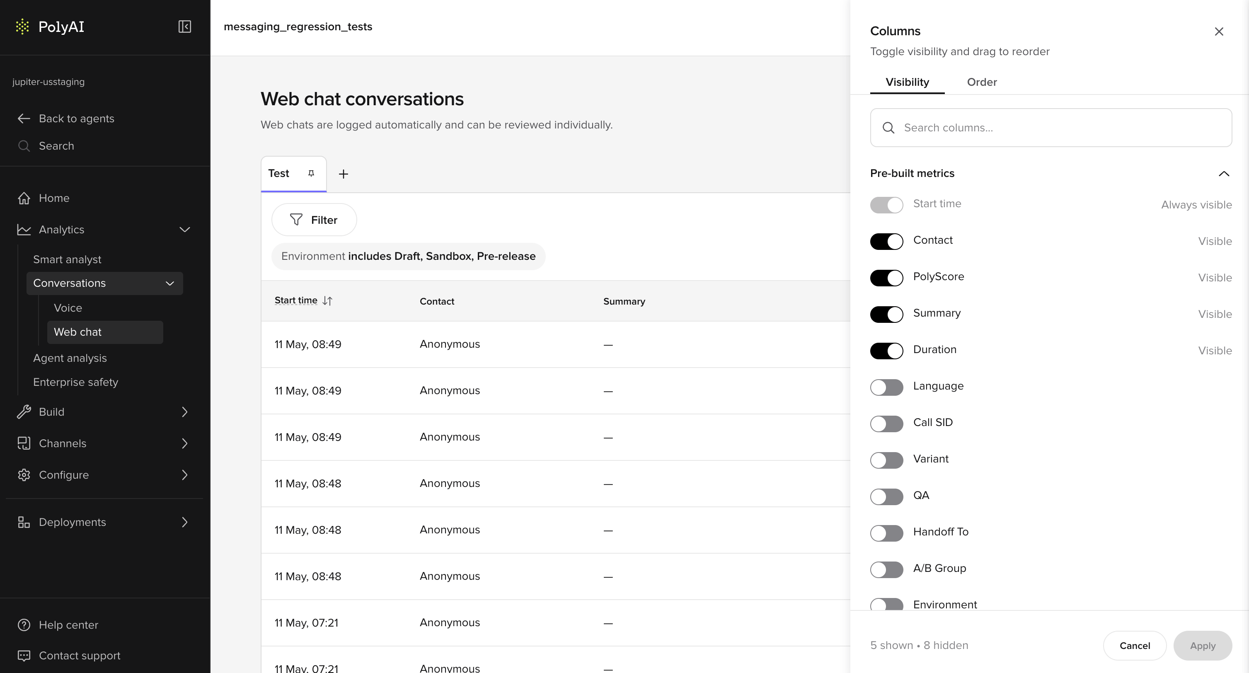The height and width of the screenshot is (673, 1249).
Task: Hide the Summary column
Action: point(886,314)
